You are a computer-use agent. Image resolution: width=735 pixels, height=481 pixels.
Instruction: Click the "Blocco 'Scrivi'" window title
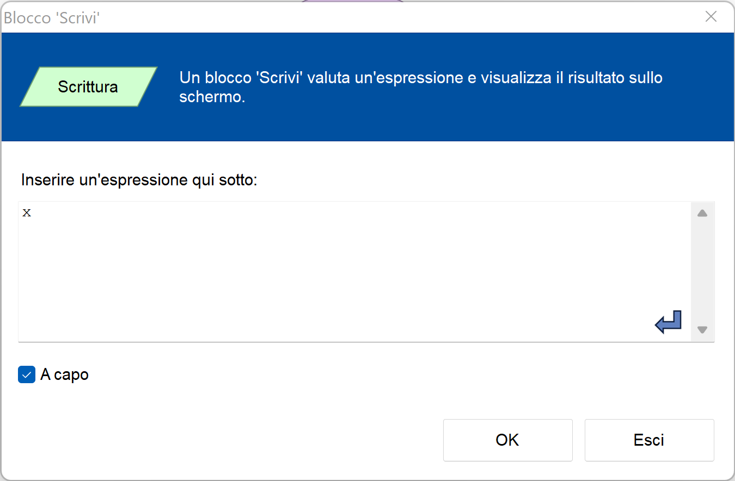pyautogui.click(x=52, y=18)
